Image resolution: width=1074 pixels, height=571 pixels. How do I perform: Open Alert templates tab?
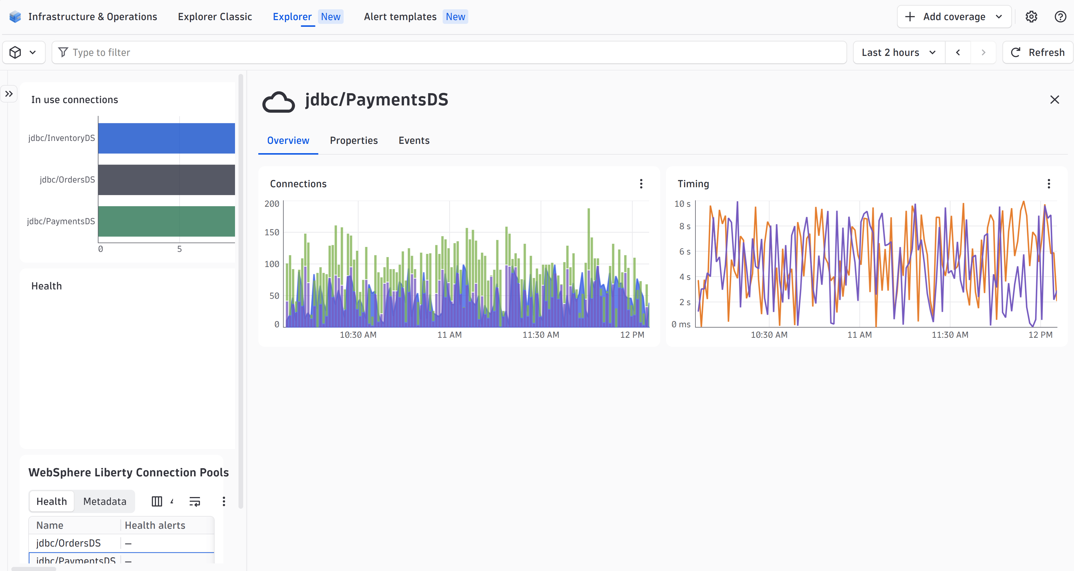click(x=416, y=17)
